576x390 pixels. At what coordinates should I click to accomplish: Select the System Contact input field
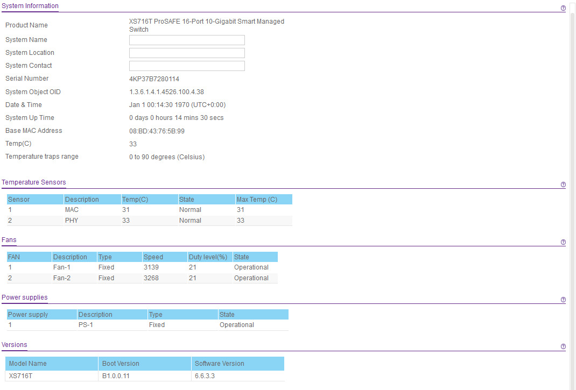(187, 66)
